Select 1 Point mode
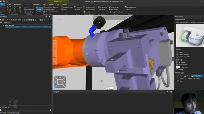This screenshot has height=114, width=204. click(177, 52)
